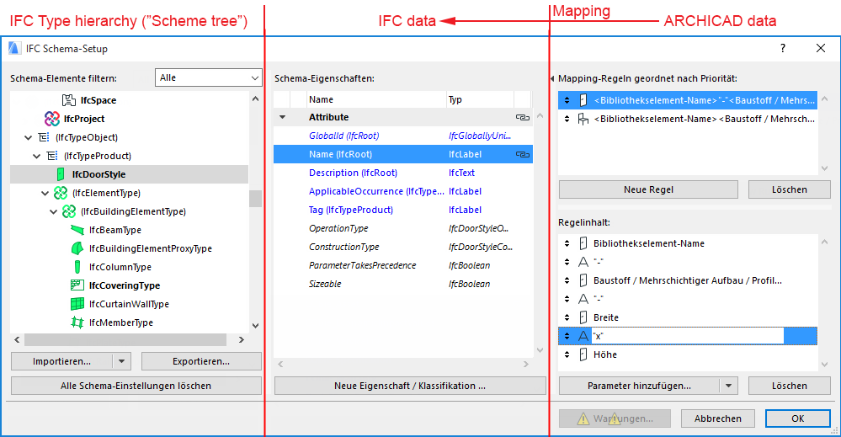Click the (IfcTypeObject) list icon

point(44,137)
